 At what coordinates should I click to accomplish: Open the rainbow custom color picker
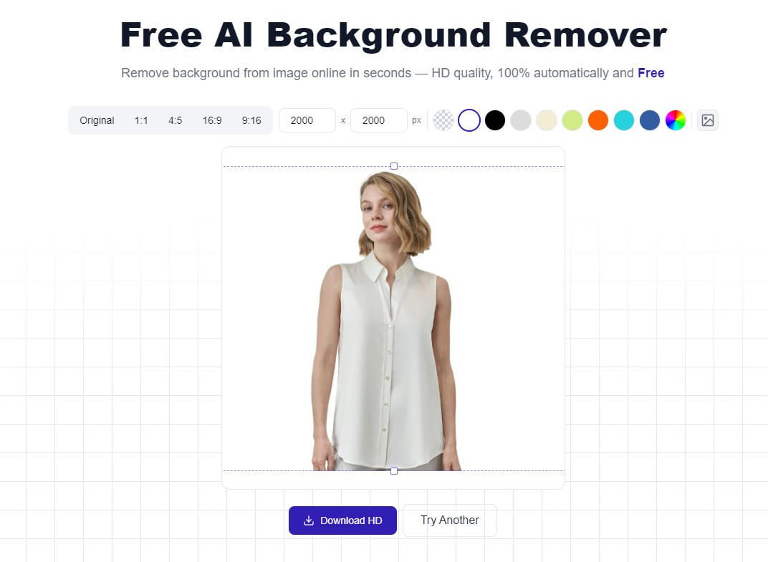coord(676,120)
